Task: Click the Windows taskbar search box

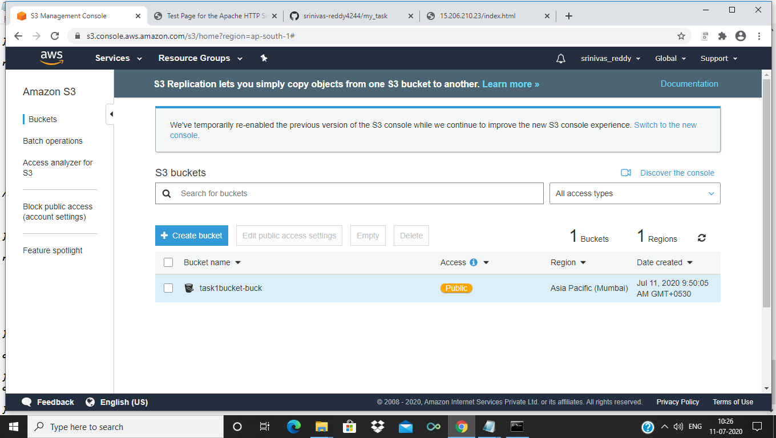Action: pyautogui.click(x=126, y=427)
